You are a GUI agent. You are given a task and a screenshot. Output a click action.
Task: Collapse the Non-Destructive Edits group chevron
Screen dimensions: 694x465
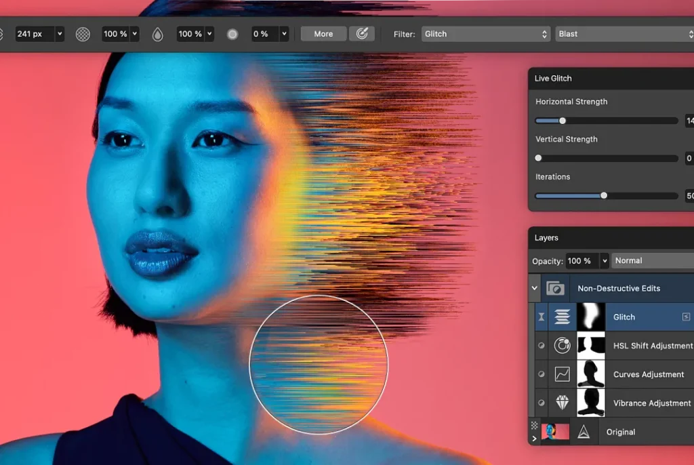535,288
